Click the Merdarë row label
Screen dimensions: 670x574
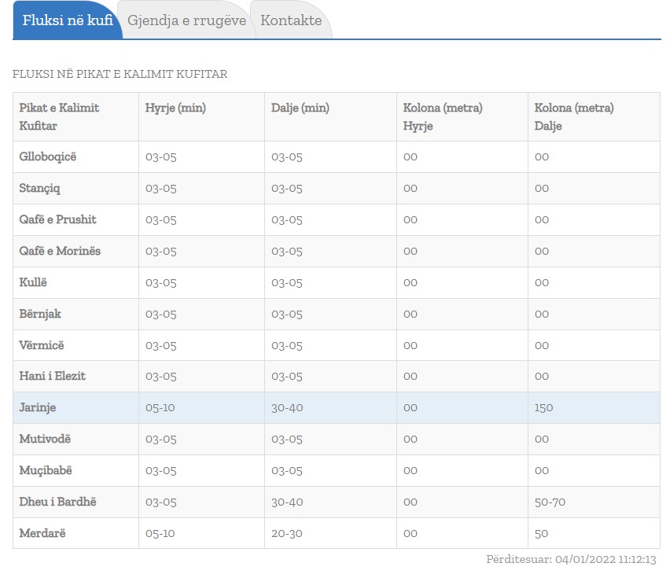42,533
